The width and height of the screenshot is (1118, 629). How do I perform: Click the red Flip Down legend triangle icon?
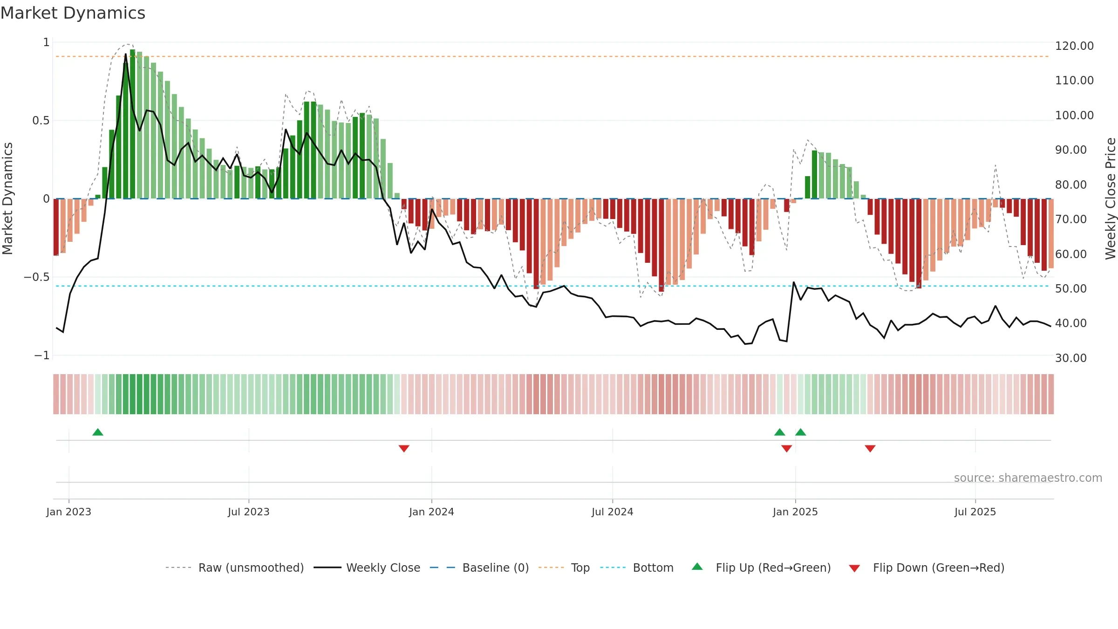coord(854,568)
